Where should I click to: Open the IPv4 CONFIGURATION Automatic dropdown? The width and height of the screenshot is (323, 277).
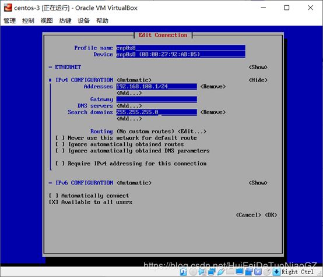click(134, 80)
